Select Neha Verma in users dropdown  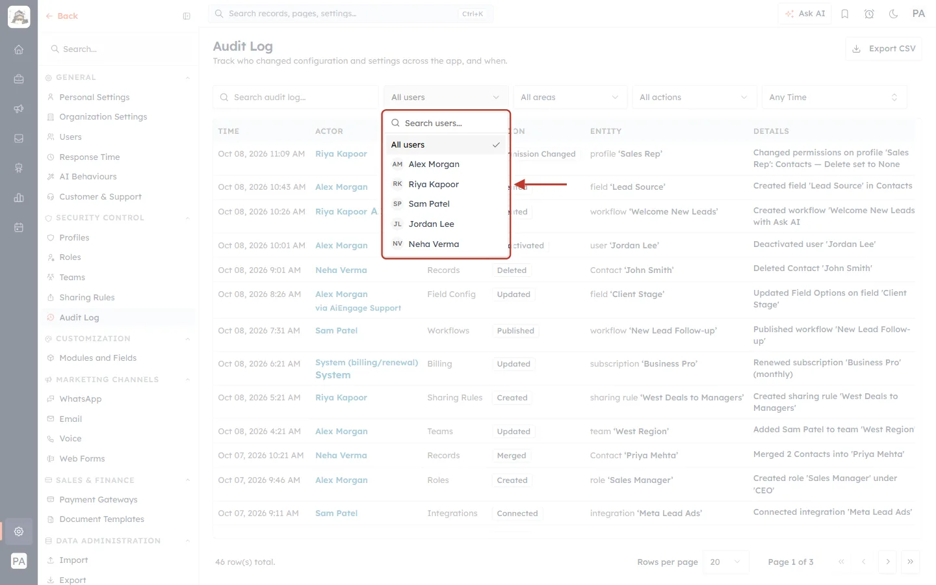[446, 244]
